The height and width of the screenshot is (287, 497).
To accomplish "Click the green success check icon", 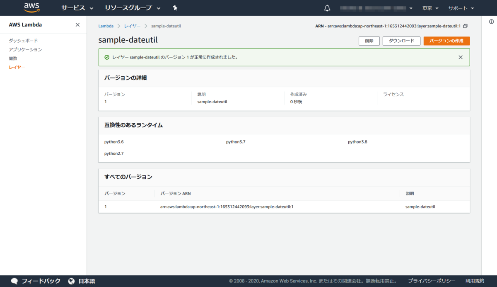I will 107,57.
